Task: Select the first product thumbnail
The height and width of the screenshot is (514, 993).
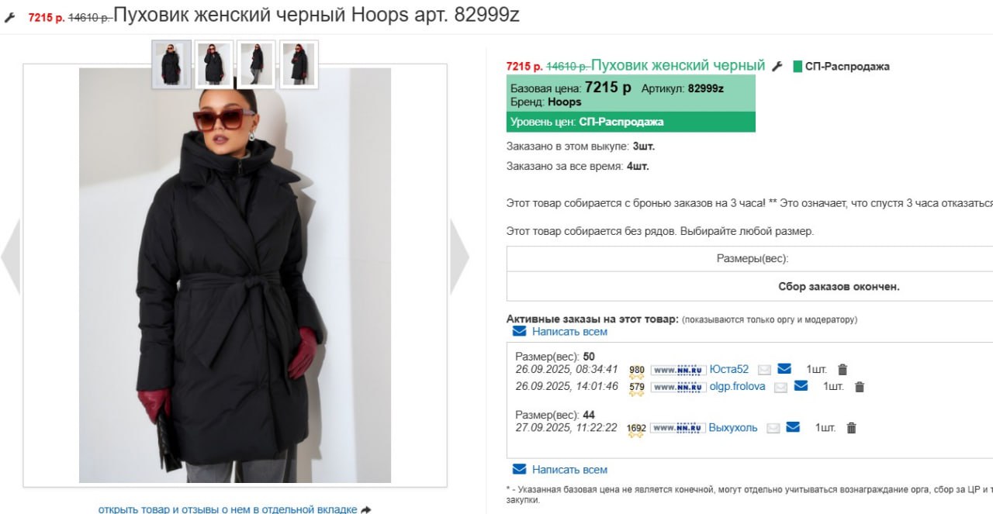Action: point(171,64)
